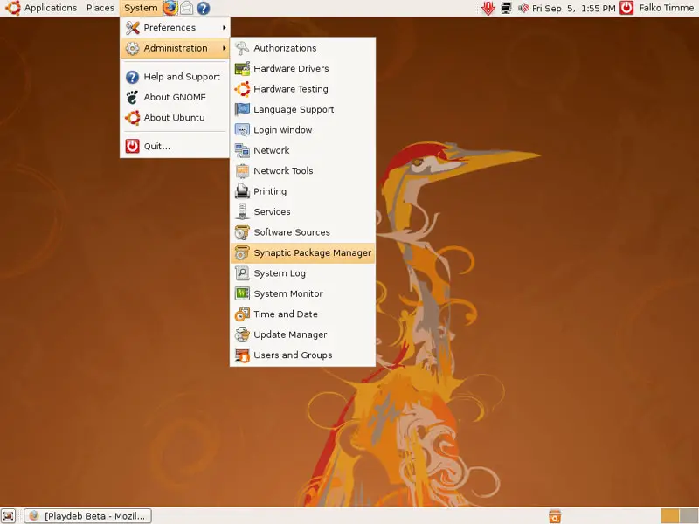Switch to the second workspace in the pager
699x524 pixels.
coord(688,515)
